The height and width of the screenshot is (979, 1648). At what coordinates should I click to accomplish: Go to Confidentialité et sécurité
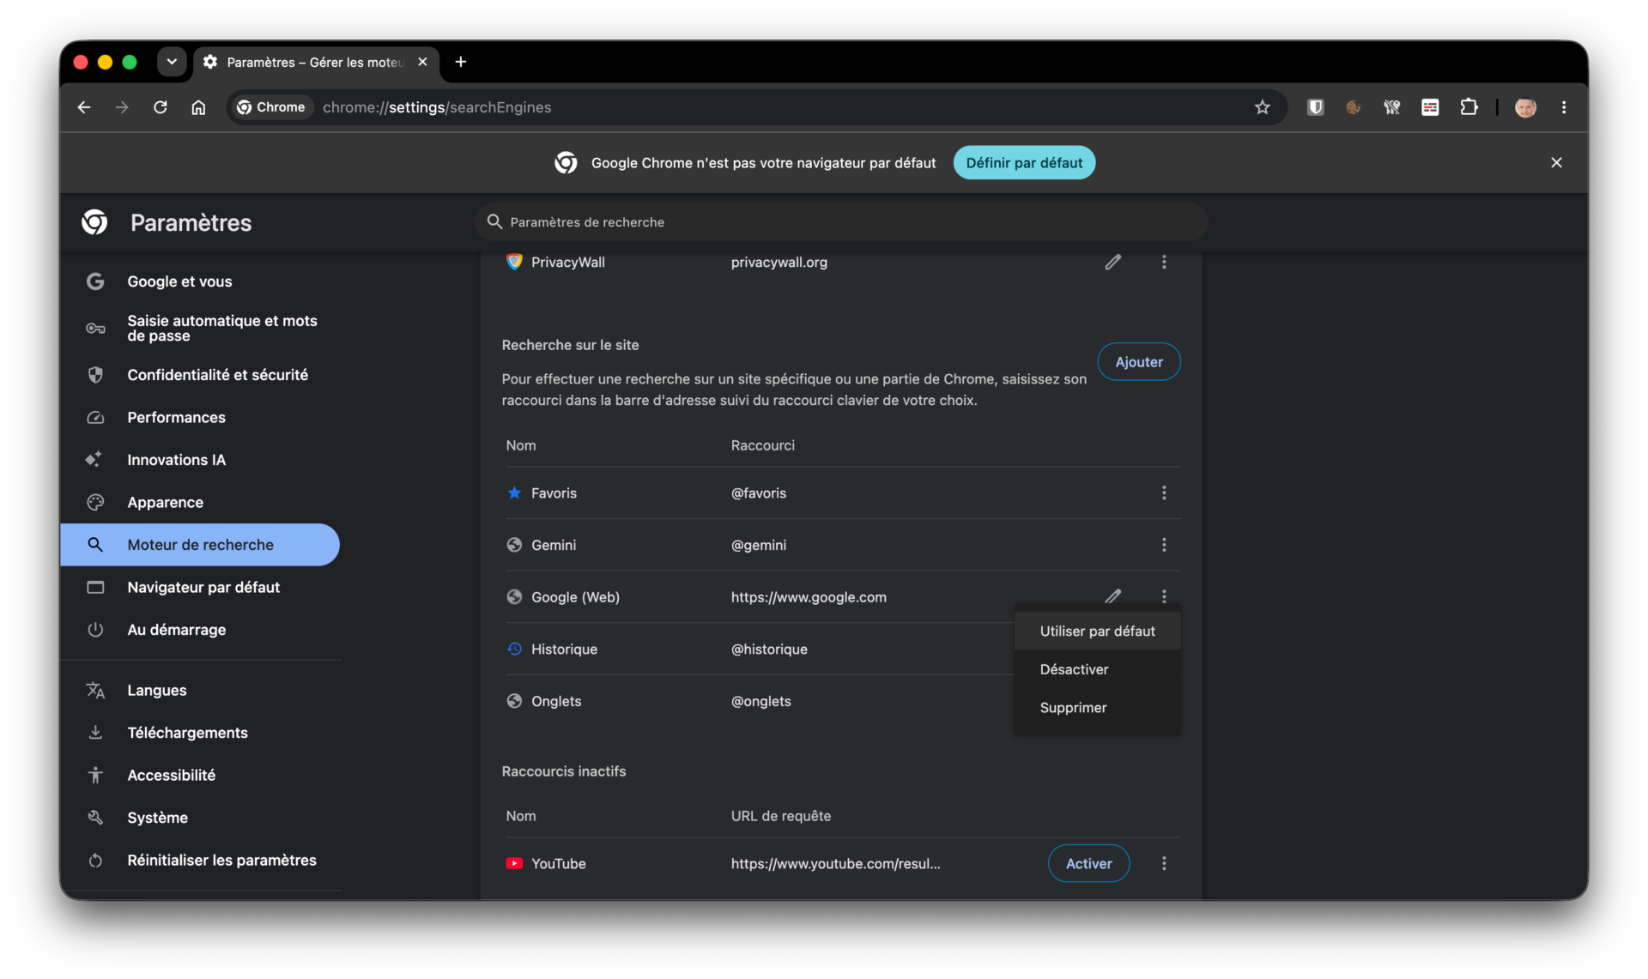(x=200, y=375)
